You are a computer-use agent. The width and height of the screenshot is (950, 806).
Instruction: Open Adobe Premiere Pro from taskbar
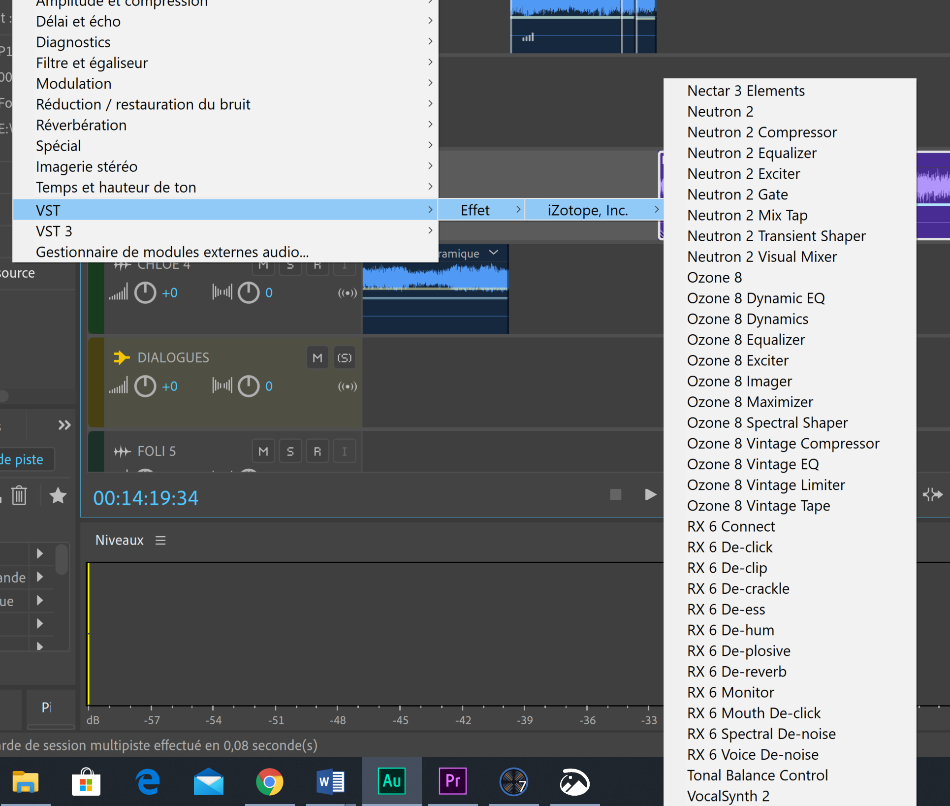pos(452,781)
